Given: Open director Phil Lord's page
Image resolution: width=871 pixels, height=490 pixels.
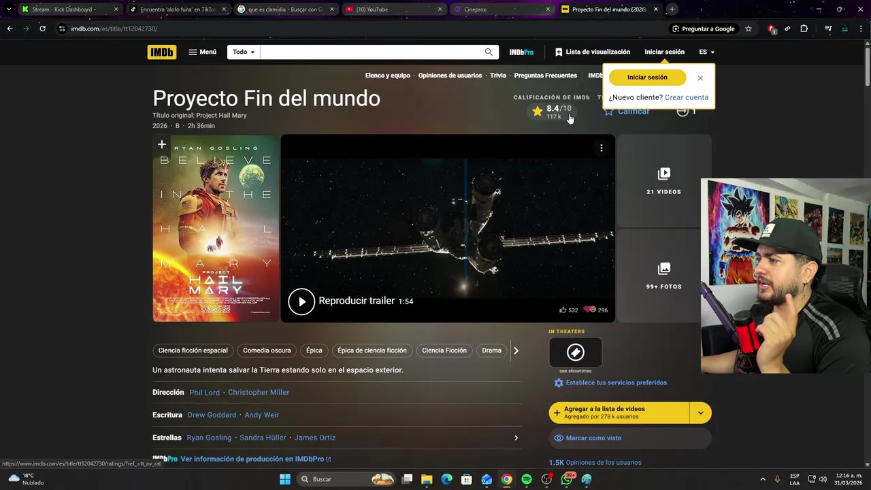Looking at the screenshot, I should (204, 393).
